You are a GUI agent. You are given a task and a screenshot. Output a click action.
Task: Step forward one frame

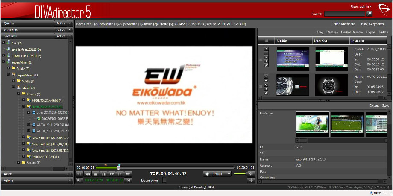point(120,173)
